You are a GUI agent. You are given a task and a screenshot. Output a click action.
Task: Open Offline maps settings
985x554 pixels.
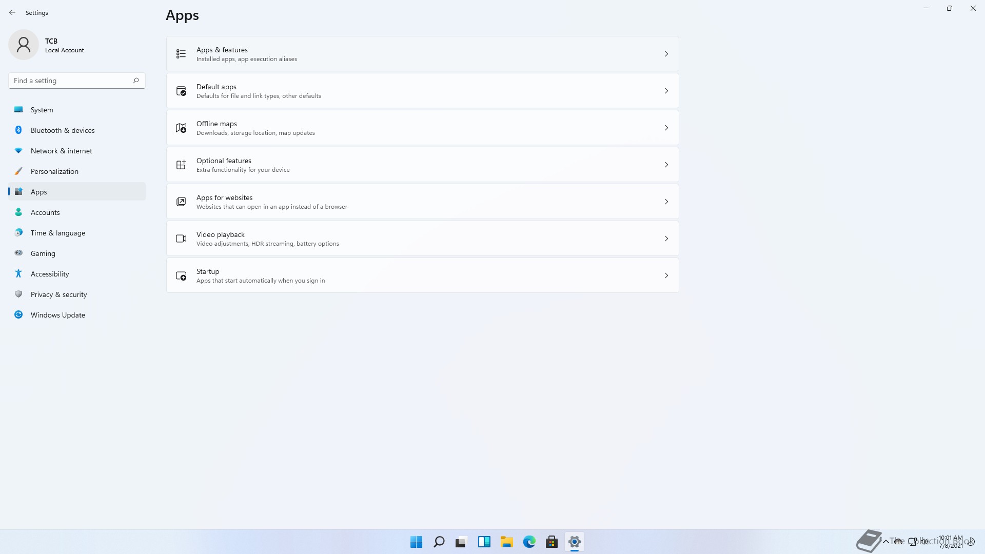coord(422,128)
